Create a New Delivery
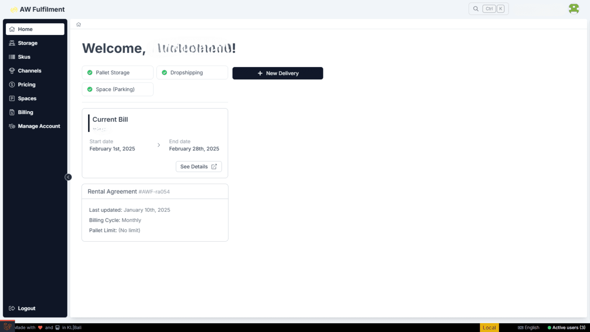The image size is (590, 332). [278, 73]
